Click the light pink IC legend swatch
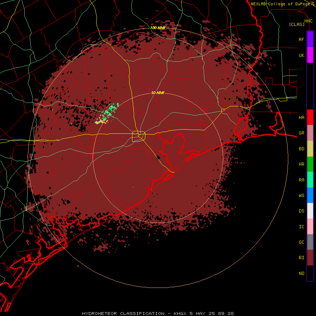 coord(310,226)
